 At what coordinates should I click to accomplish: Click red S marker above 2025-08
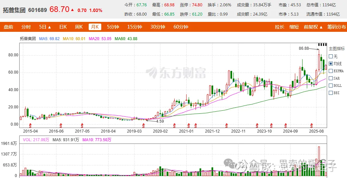pyautogui.click(x=311, y=126)
